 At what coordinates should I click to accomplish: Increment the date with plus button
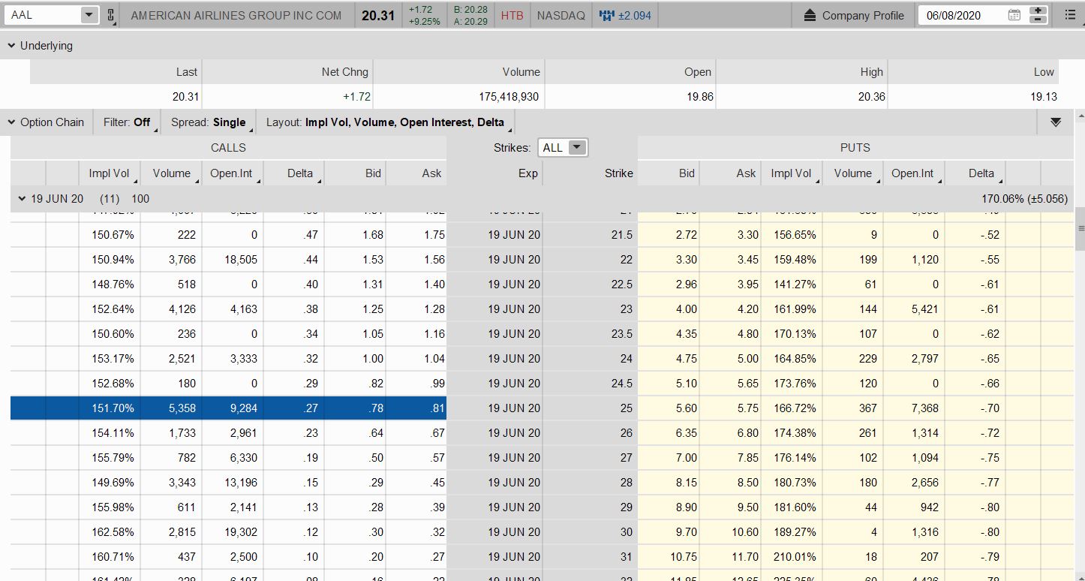coord(1038,11)
